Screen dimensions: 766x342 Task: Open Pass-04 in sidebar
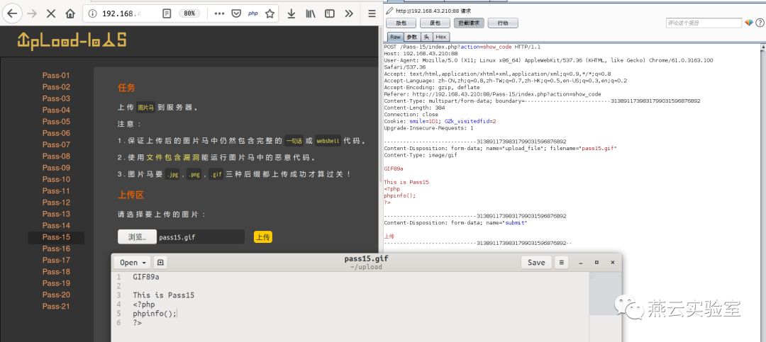[x=56, y=110]
